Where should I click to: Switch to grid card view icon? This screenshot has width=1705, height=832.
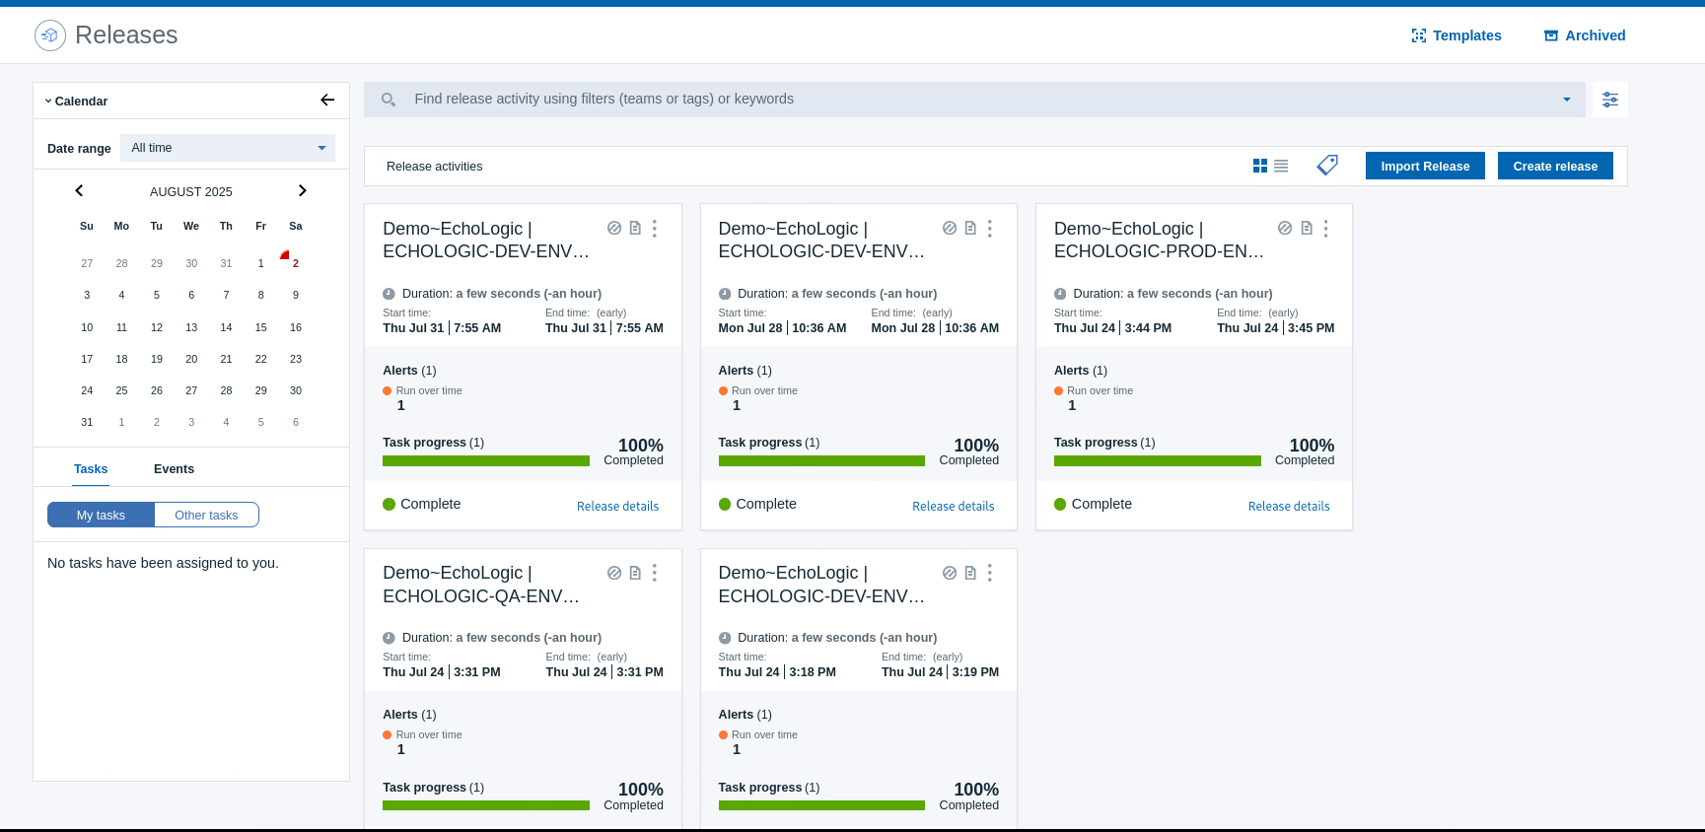(1260, 167)
